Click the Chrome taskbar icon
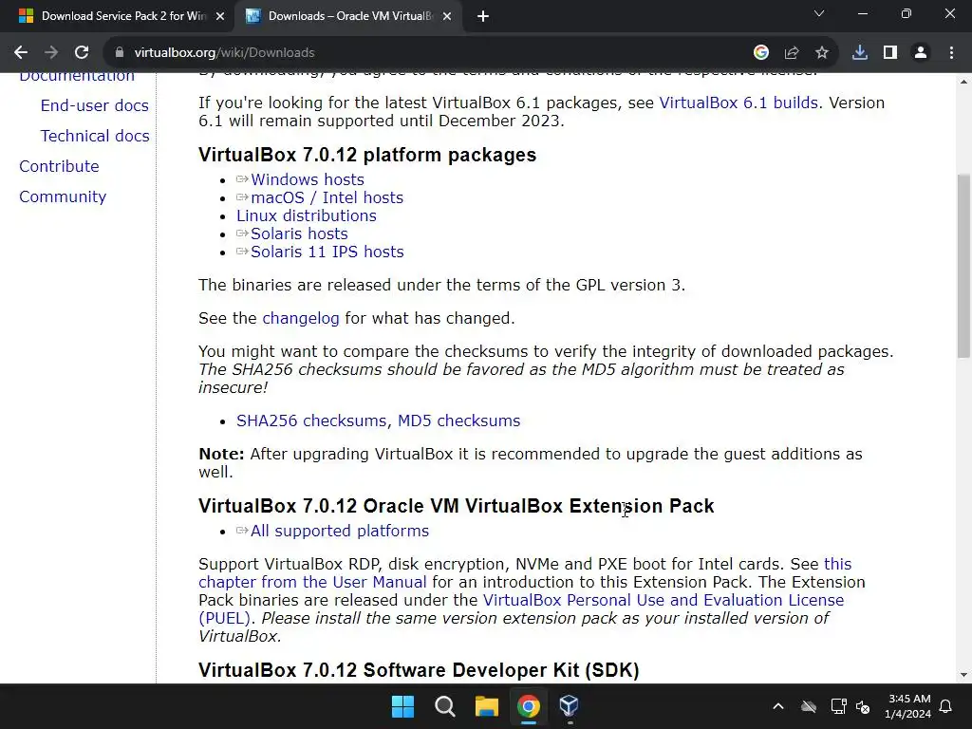 click(x=528, y=706)
